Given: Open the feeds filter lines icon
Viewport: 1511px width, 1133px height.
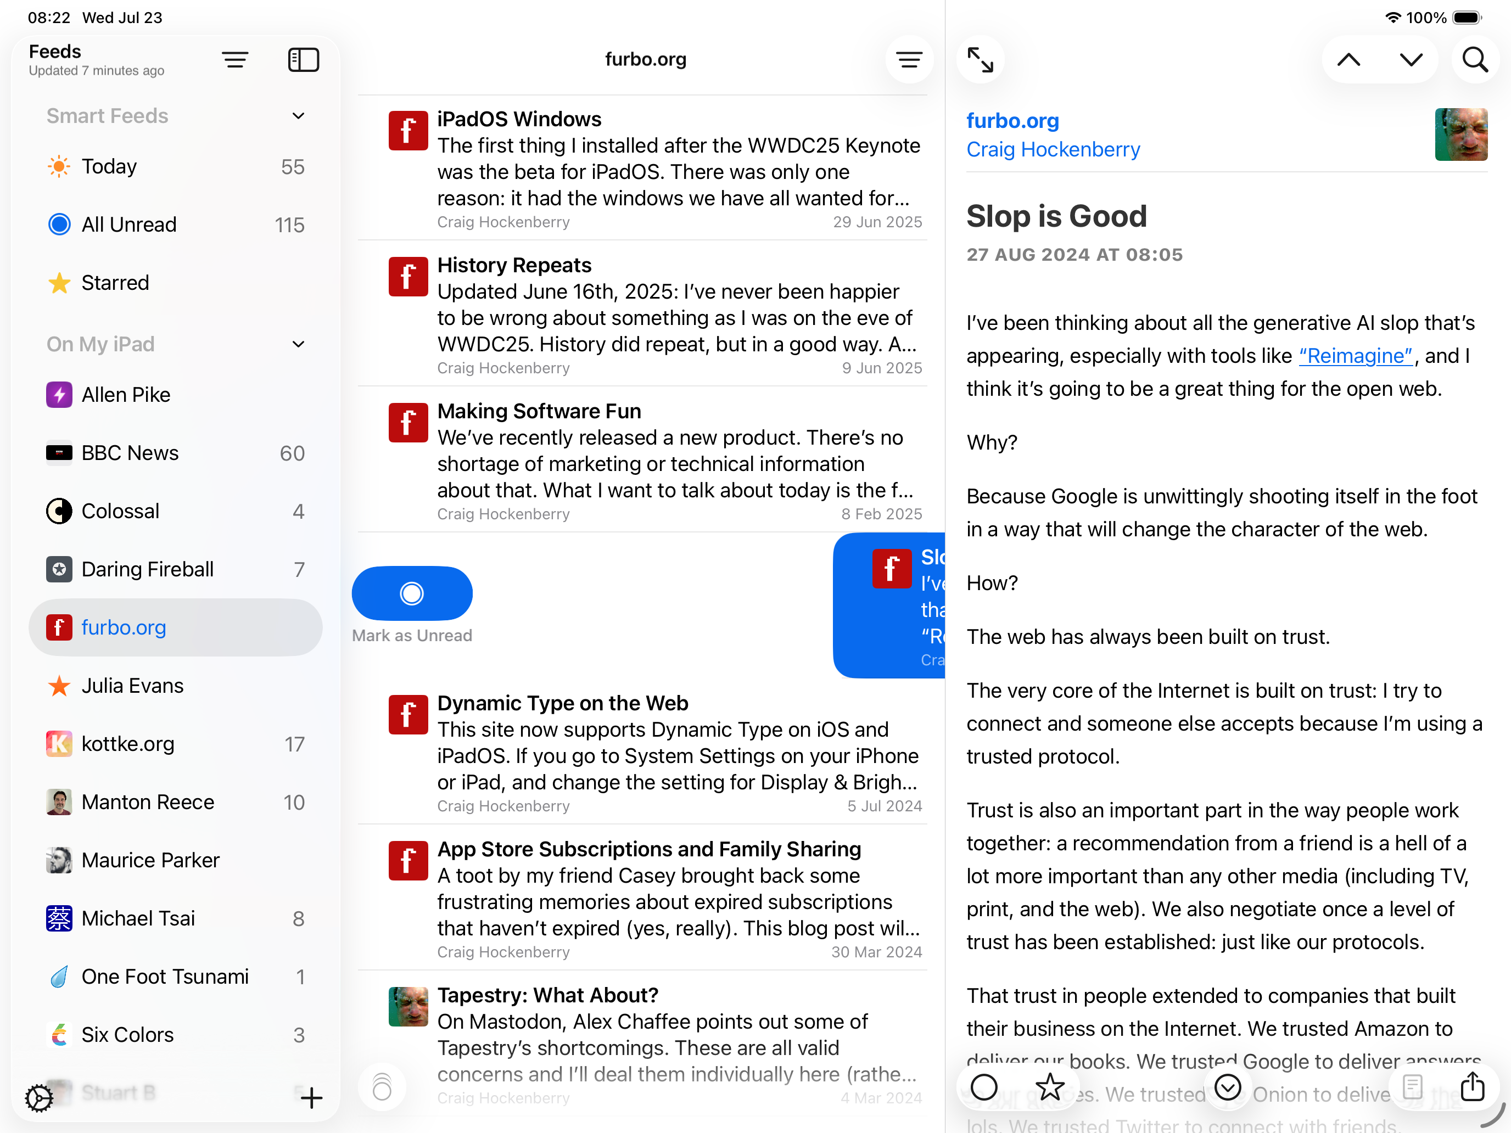Looking at the screenshot, I should [x=235, y=60].
